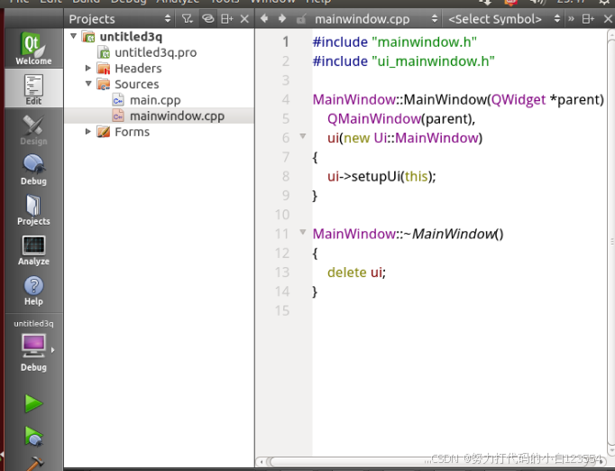Go forward in editor navigation history
Screen dimensions: 615x471
(x=282, y=18)
